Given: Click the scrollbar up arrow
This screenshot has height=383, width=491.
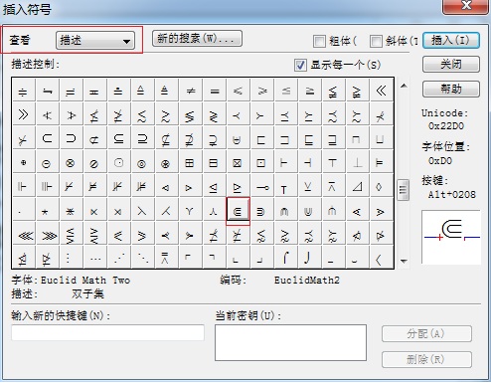Looking at the screenshot, I should (x=404, y=86).
